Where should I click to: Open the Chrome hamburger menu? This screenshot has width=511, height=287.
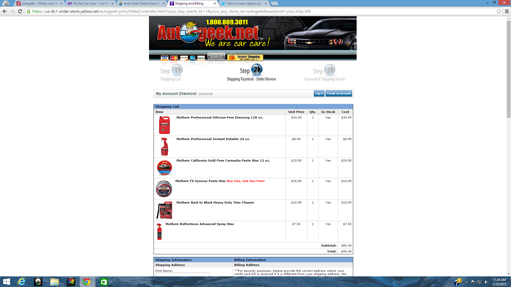pos(507,11)
